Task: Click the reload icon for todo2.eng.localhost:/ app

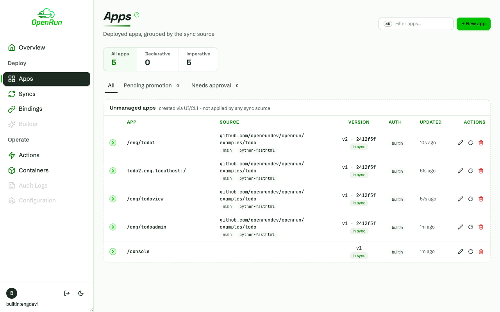Action: [471, 171]
